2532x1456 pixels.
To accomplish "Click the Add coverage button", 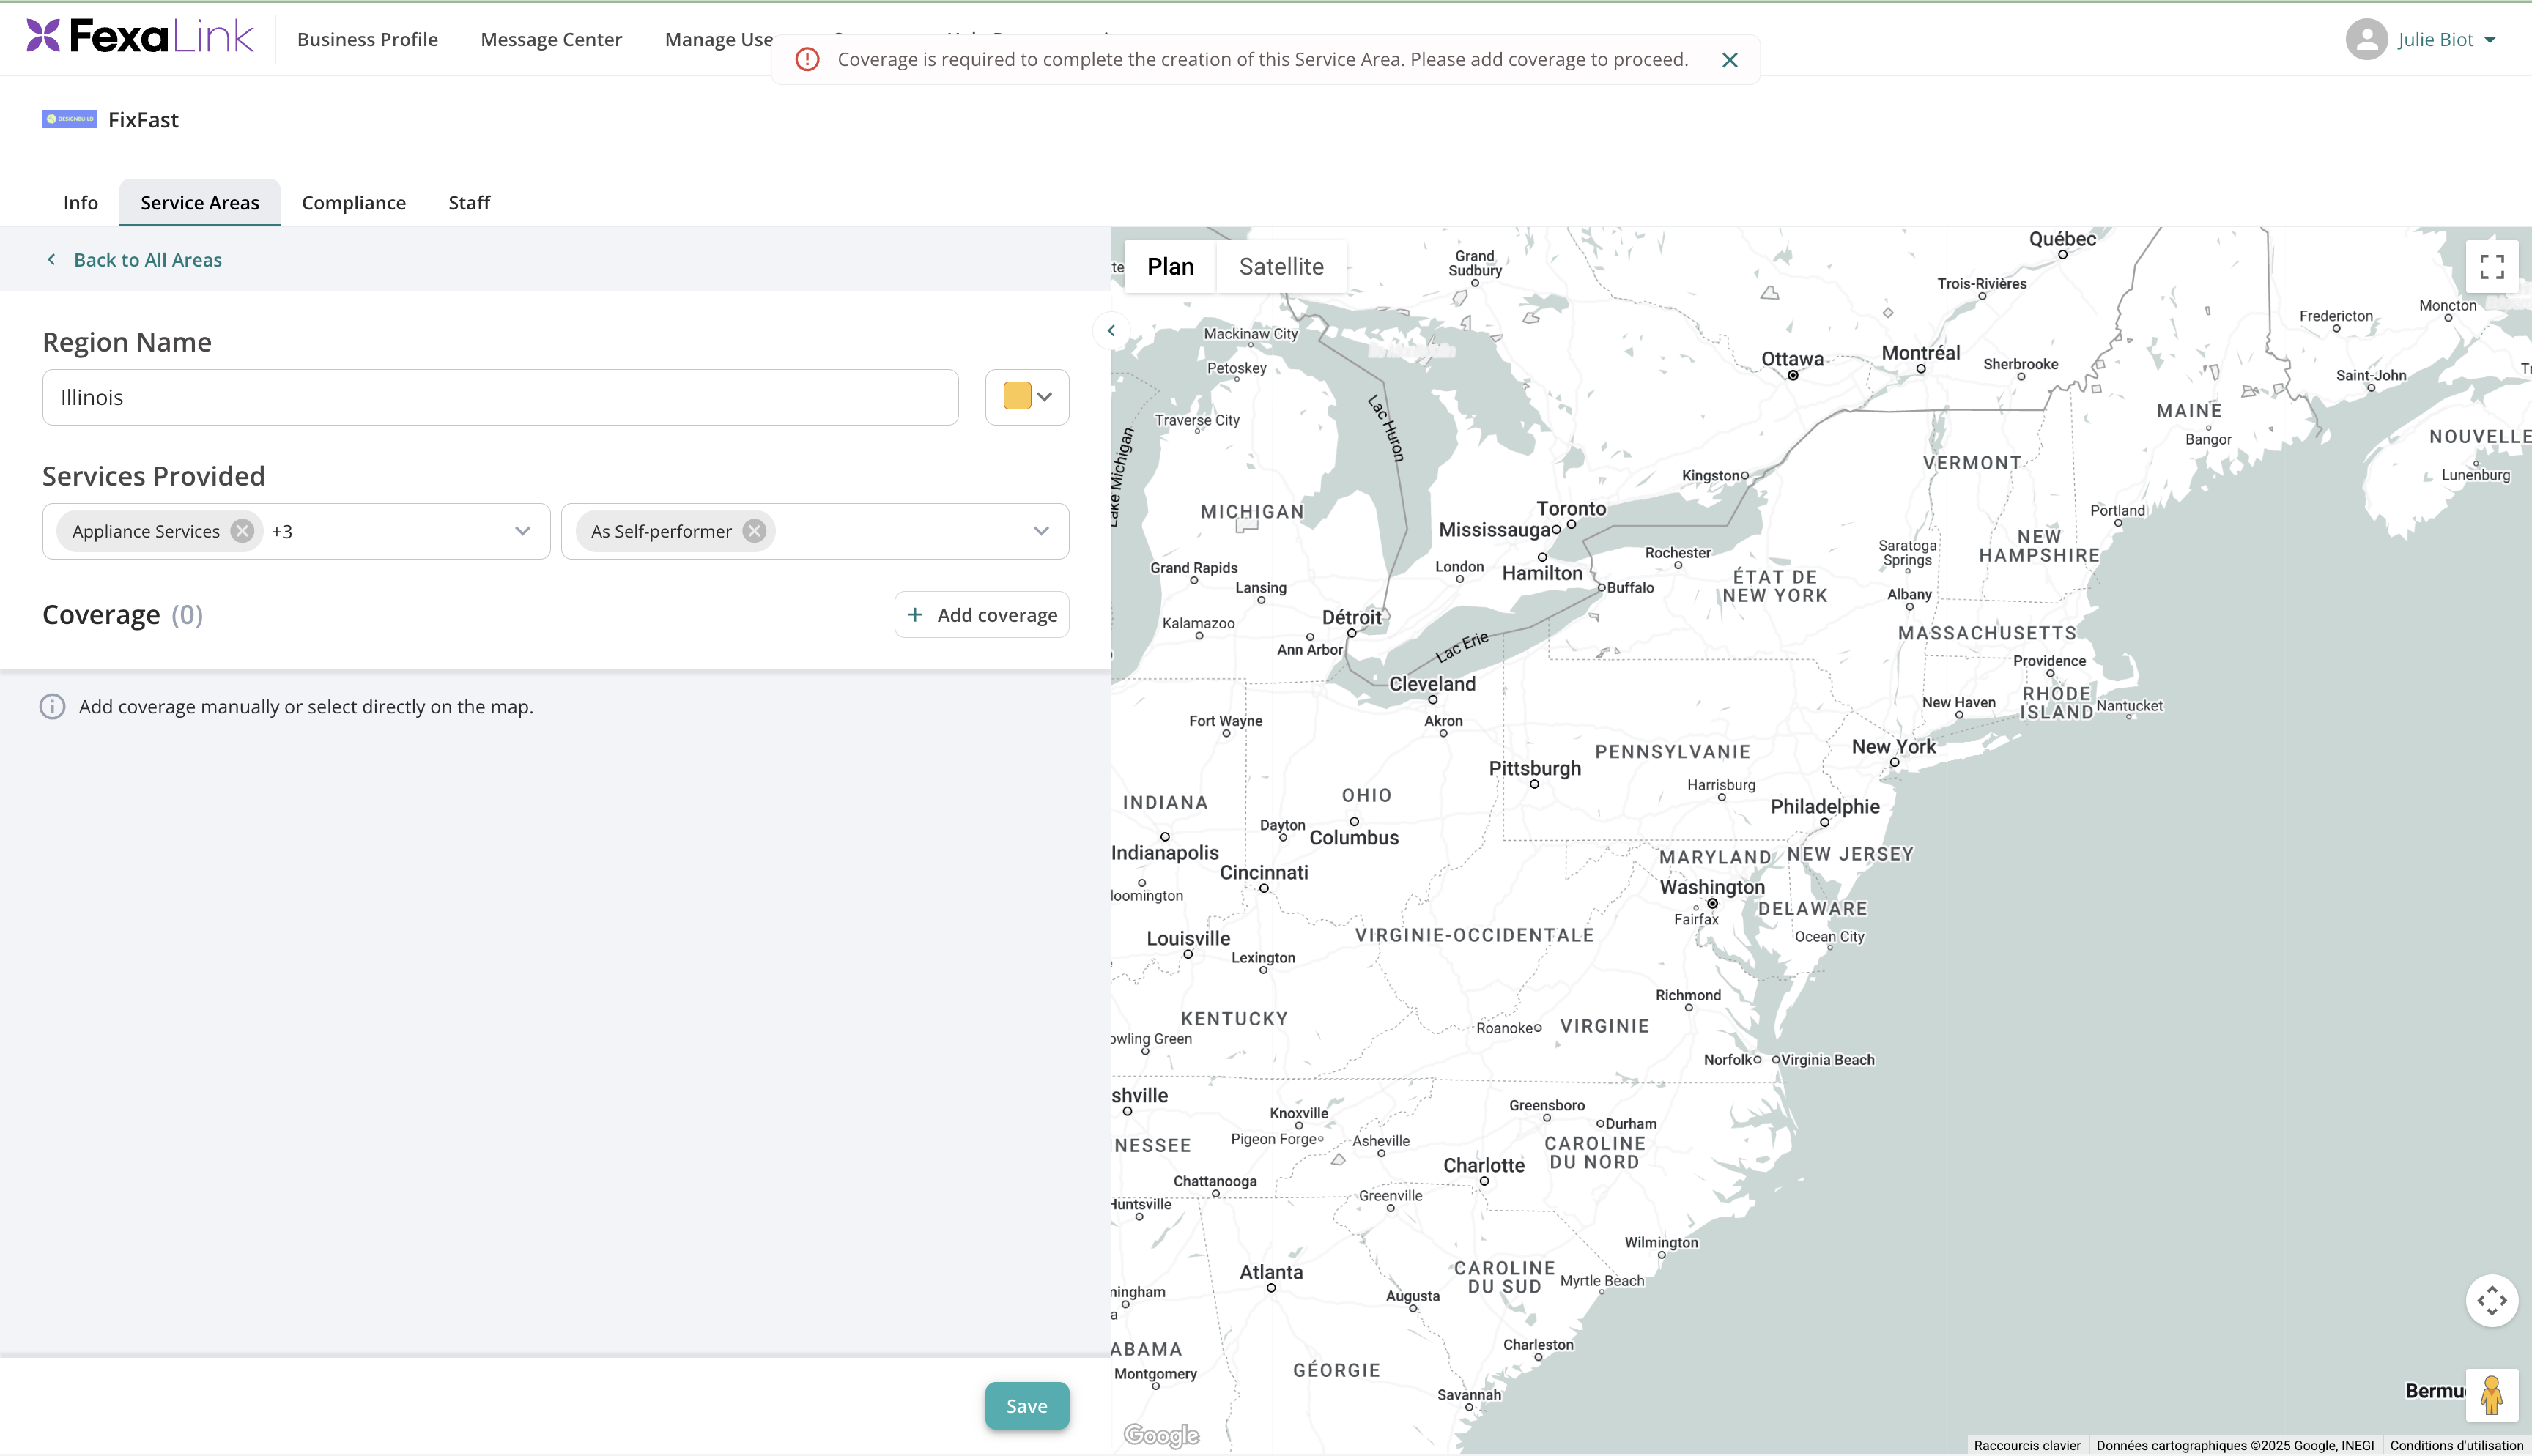I will click(982, 615).
